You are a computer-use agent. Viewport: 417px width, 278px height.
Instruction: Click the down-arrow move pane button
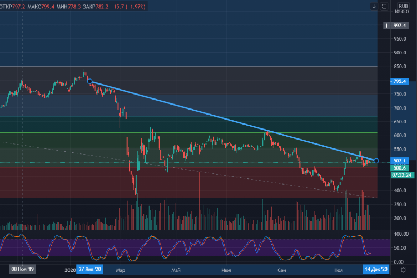374,6
